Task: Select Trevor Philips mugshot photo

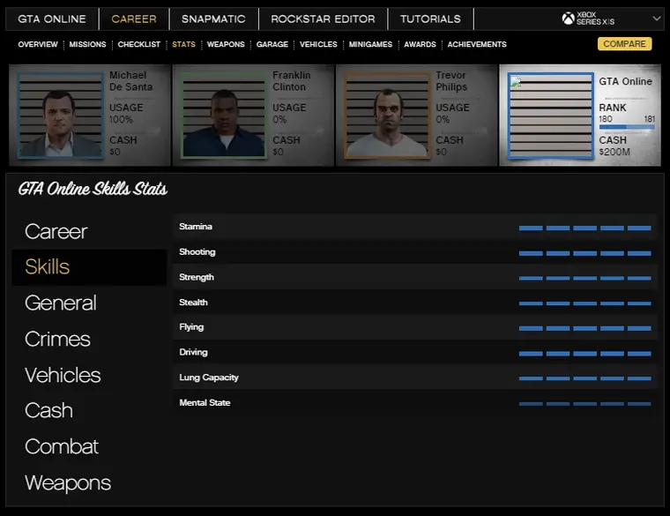Action: coord(387,115)
